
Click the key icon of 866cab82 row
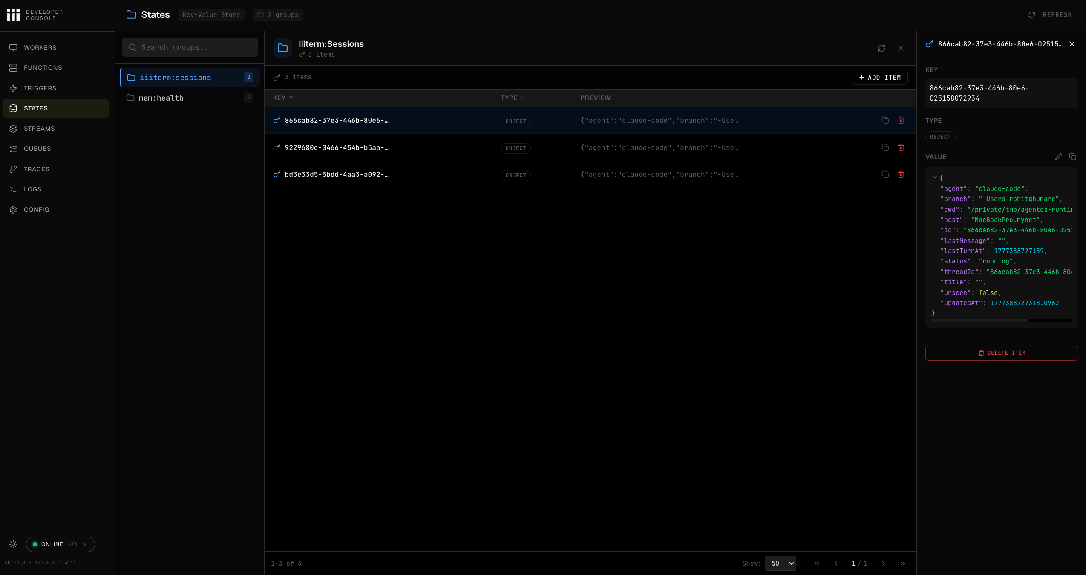coord(277,120)
